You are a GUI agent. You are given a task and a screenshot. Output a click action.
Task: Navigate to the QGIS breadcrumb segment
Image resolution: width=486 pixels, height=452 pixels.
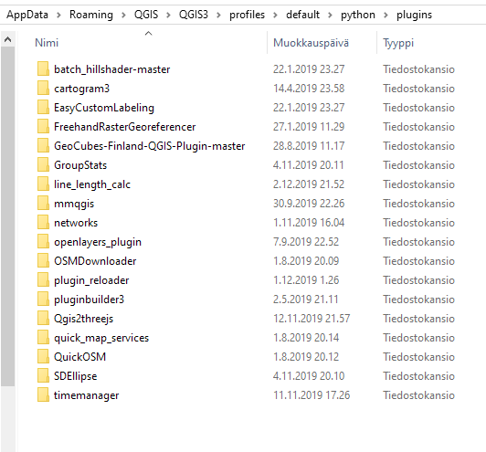click(x=146, y=15)
